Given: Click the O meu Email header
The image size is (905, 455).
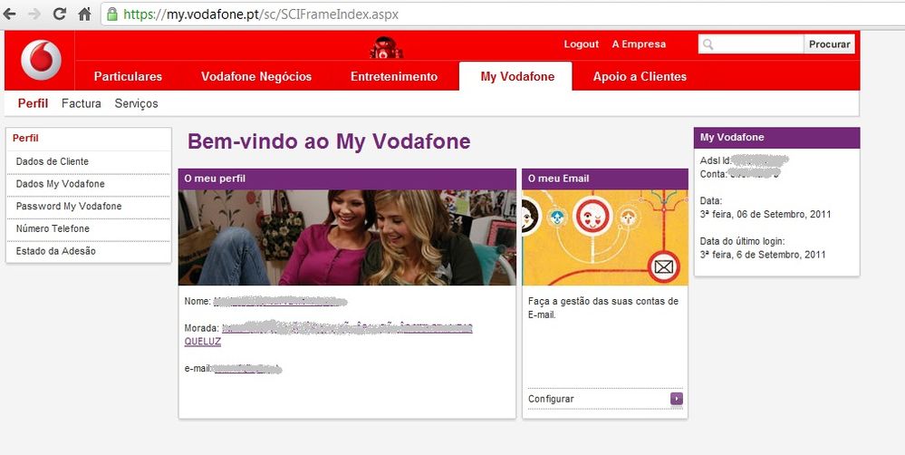Looking at the screenshot, I should point(605,179).
